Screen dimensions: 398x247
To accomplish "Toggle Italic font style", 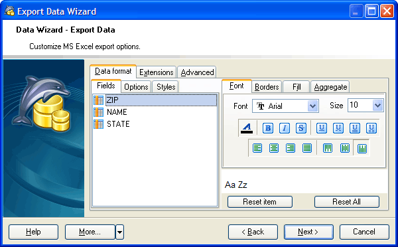I will tap(285, 128).
